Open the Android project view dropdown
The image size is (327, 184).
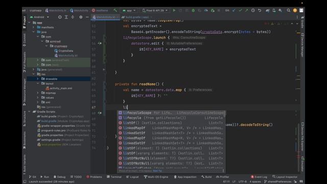(39, 17)
